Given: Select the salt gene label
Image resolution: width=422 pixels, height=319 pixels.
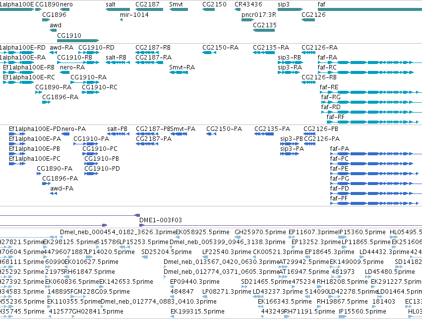Looking at the screenshot, I should click(x=111, y=4).
